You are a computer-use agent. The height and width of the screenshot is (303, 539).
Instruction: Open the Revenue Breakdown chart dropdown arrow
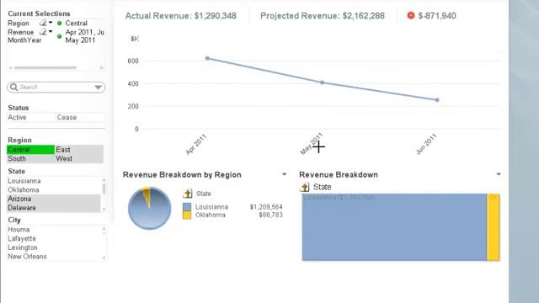click(x=499, y=174)
